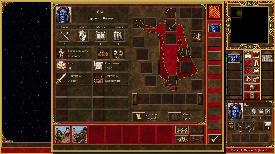This screenshot has height=154, width=275.
Task: Select the wolf rider troop in army
Action: [79, 135]
